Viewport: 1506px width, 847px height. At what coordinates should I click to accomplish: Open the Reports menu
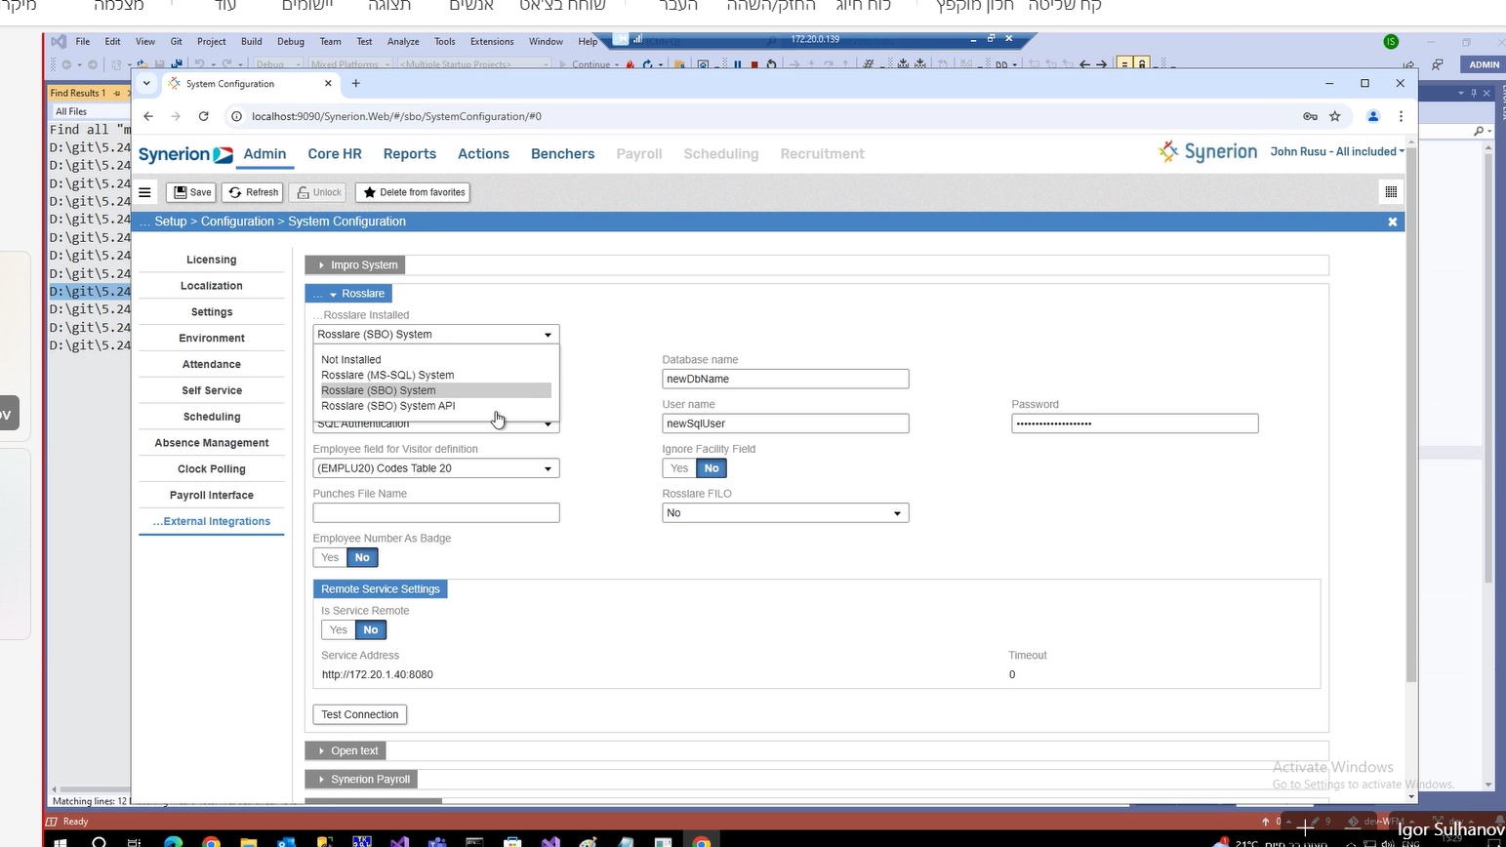tap(410, 154)
